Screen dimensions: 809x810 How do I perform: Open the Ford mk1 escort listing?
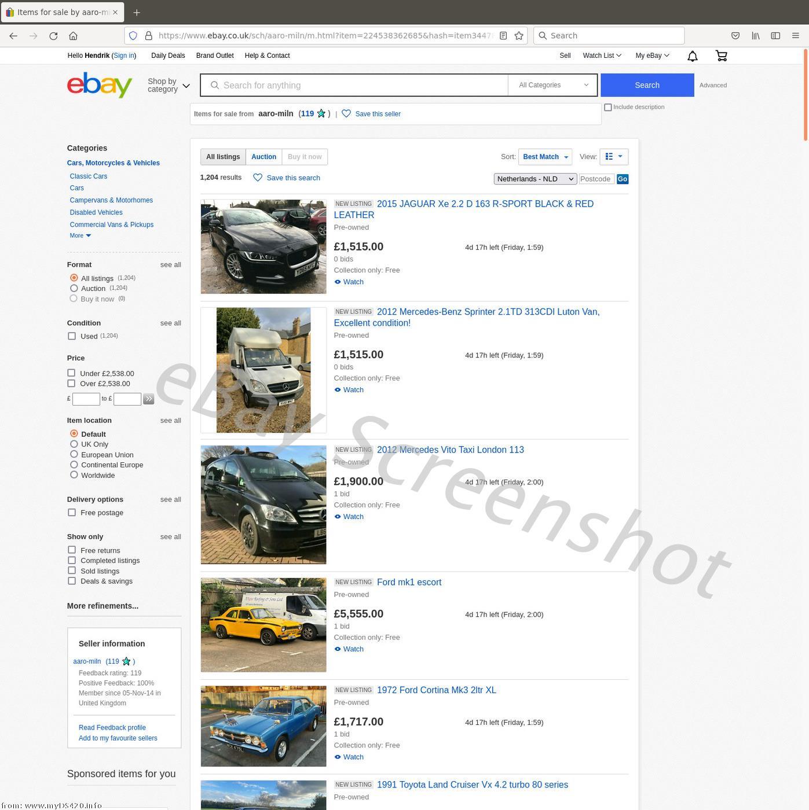pyautogui.click(x=409, y=583)
